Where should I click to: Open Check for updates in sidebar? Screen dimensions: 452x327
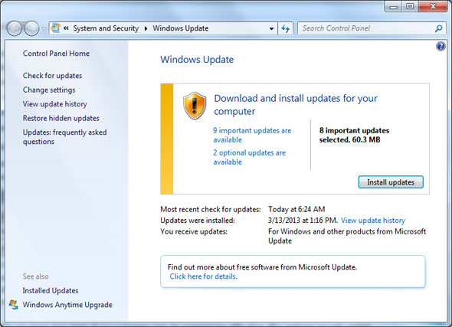pos(52,76)
